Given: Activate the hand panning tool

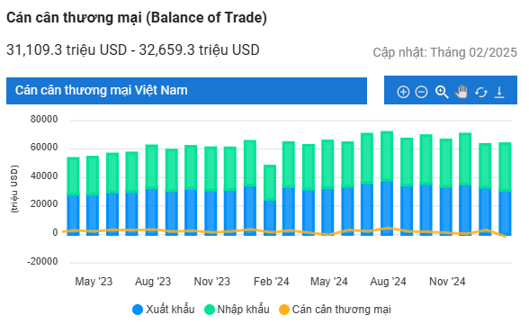Looking at the screenshot, I should [462, 92].
